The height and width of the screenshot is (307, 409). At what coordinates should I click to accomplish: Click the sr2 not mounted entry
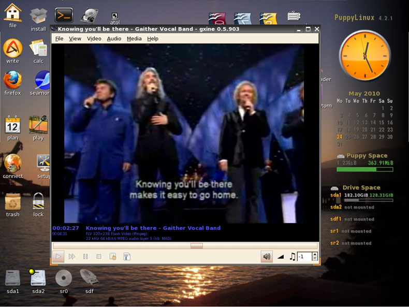click(x=351, y=243)
